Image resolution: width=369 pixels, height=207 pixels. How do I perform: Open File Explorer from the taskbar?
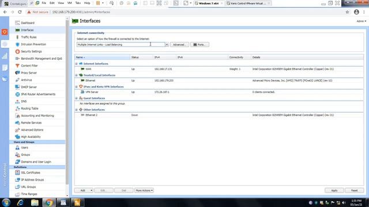click(35, 202)
